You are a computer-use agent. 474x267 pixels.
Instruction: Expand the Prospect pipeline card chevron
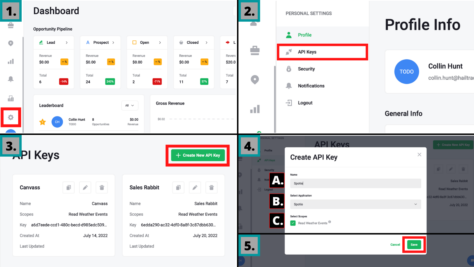pyautogui.click(x=113, y=42)
